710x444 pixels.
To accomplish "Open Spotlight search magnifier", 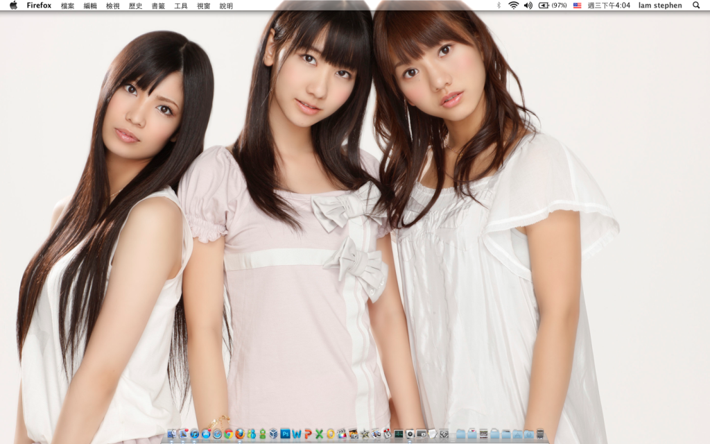I will click(696, 5).
